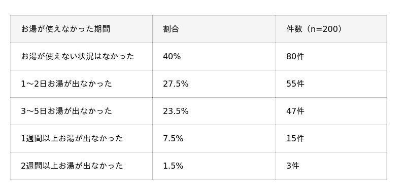Select the 80件 count cell
406x195 pixels.
331,56
